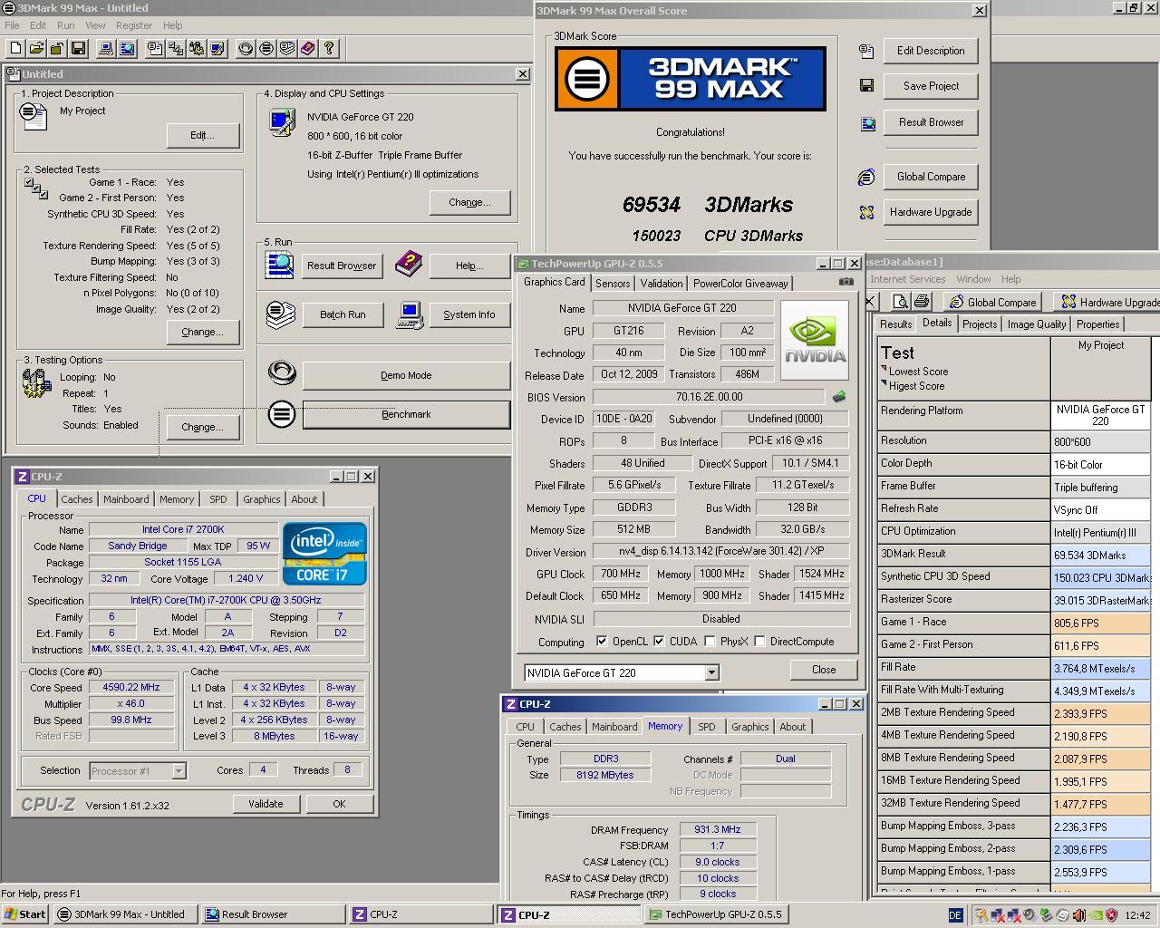Open the GPU selector dropdown in GPU-Z
This screenshot has width=1160, height=928.
click(711, 672)
